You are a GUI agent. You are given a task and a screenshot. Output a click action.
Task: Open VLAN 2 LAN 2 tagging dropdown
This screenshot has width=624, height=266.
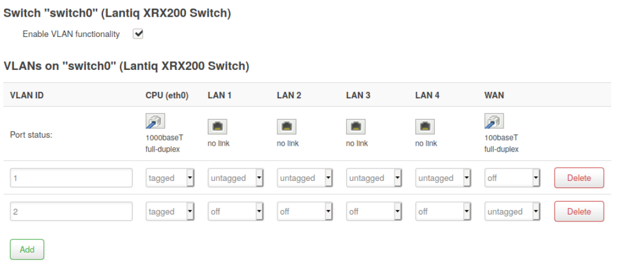pyautogui.click(x=305, y=212)
